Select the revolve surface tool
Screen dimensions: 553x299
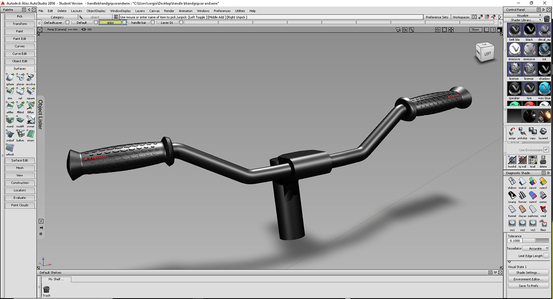coord(30,78)
